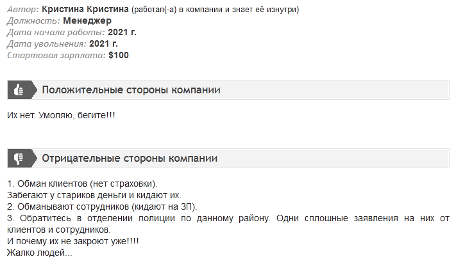This screenshot has width=456, height=280.
Task: Click the line 'Забегают у стариков деньги'
Action: [67, 196]
